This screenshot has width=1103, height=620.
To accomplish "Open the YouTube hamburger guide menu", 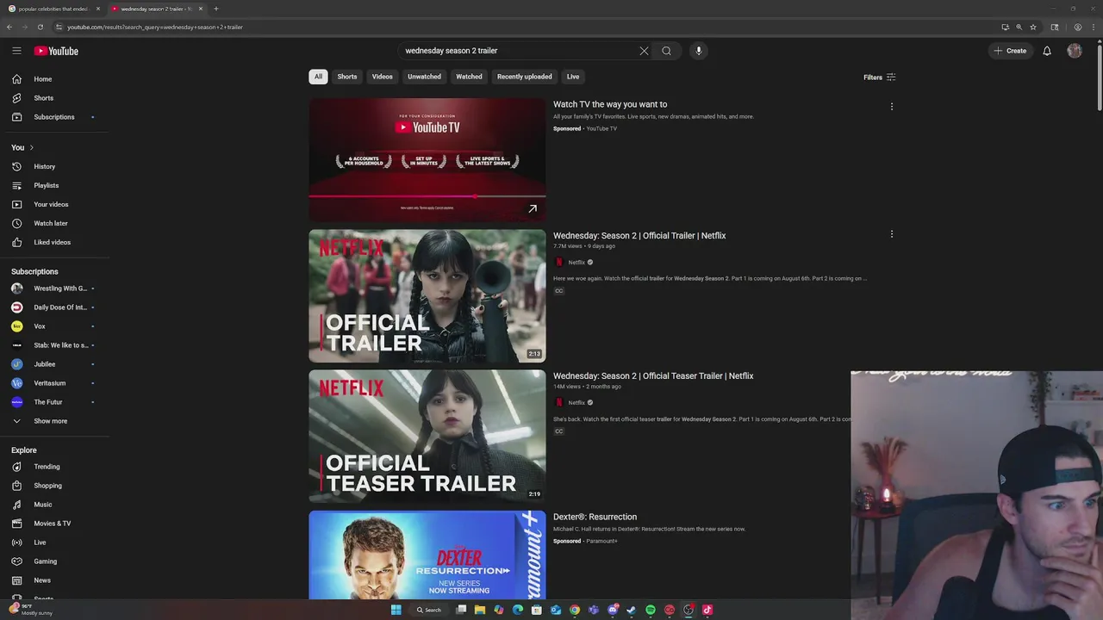I will click(16, 51).
